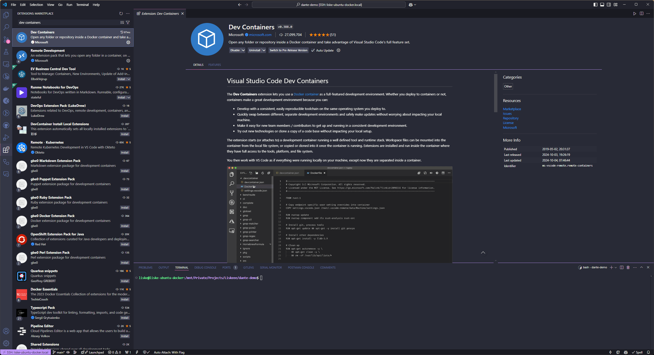654x355 pixels.
Task: Expand the Disable button dropdown
Action: pos(243,50)
